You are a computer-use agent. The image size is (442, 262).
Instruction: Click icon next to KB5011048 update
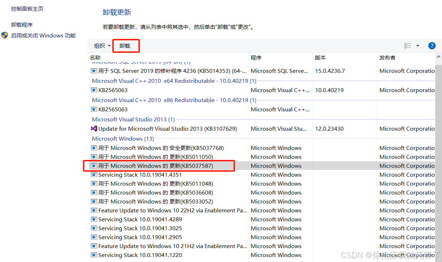coord(94,183)
